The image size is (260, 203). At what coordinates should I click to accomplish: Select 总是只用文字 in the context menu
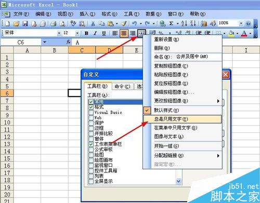pyautogui.click(x=183, y=119)
